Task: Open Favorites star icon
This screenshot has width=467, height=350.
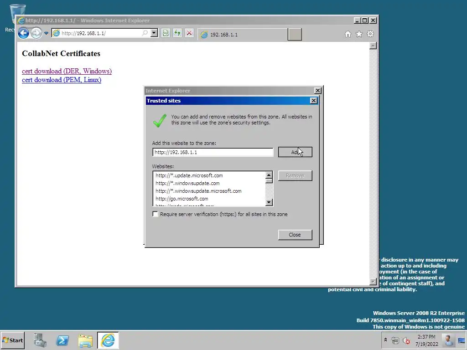Action: click(359, 34)
